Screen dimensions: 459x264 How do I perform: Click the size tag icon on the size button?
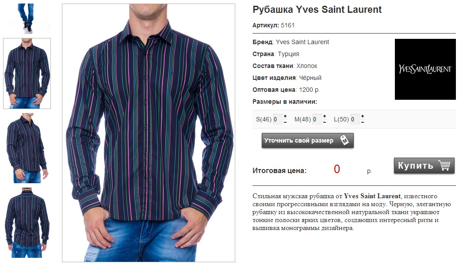click(x=344, y=140)
